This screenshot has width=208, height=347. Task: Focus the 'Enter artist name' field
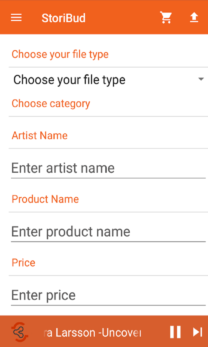(108, 168)
